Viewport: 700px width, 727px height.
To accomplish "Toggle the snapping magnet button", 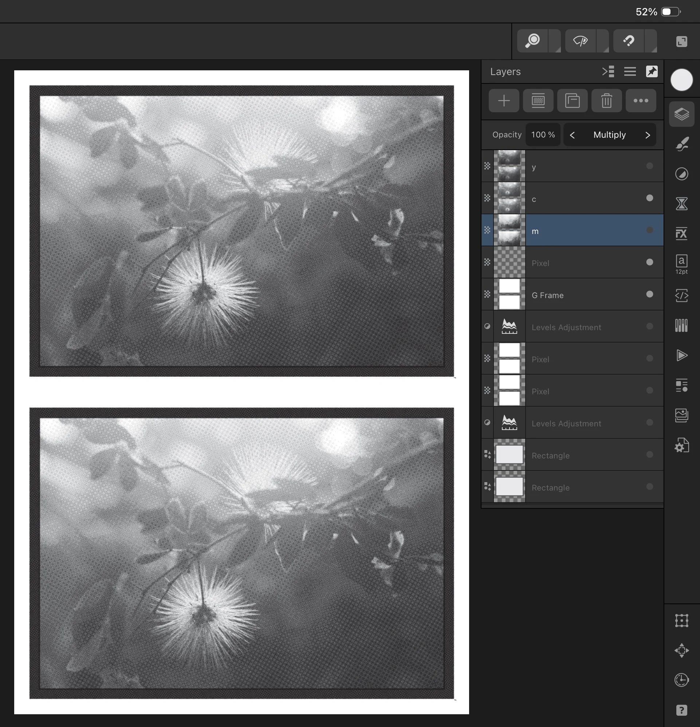I will [x=629, y=41].
